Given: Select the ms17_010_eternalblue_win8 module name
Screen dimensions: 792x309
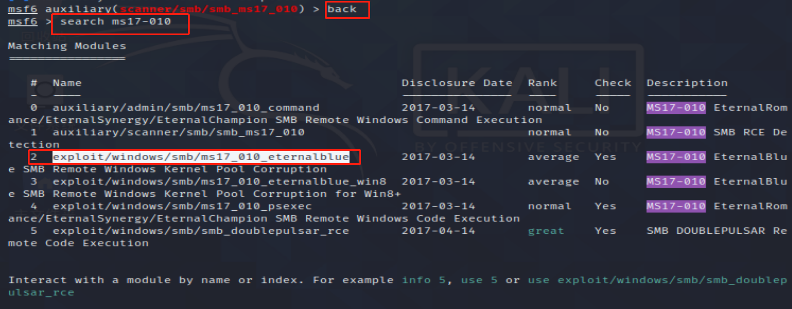Looking at the screenshot, I should [220, 182].
